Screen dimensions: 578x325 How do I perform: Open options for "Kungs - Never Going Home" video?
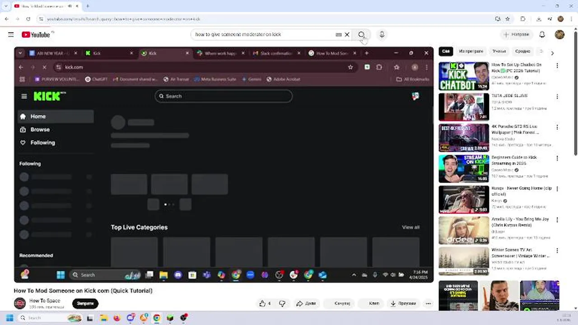557,189
